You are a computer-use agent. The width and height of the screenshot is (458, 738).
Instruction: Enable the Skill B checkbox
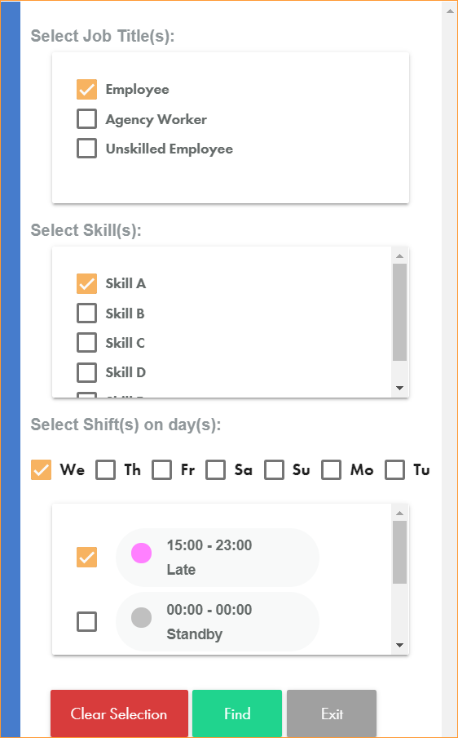(87, 313)
